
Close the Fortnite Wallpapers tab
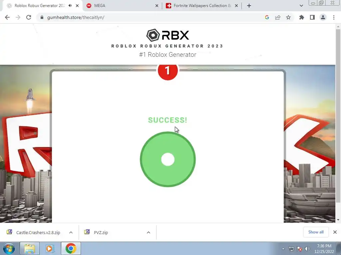pos(236,6)
